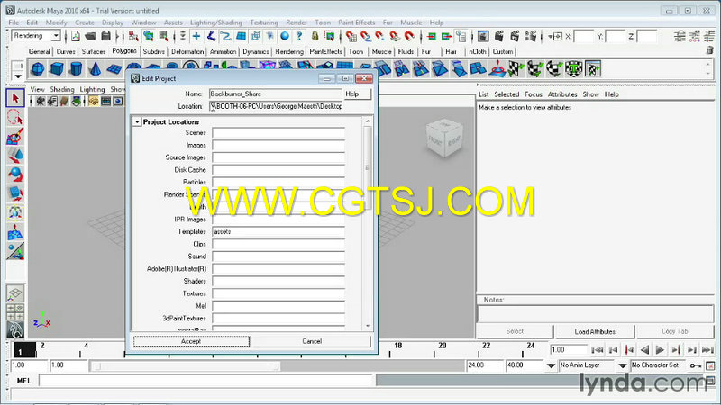The height and width of the screenshot is (405, 721).
Task: Click the project Location path field
Action: pos(276,106)
